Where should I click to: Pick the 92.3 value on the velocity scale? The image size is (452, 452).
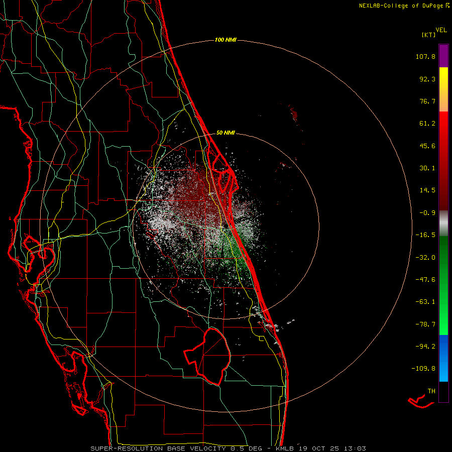[x=427, y=79]
